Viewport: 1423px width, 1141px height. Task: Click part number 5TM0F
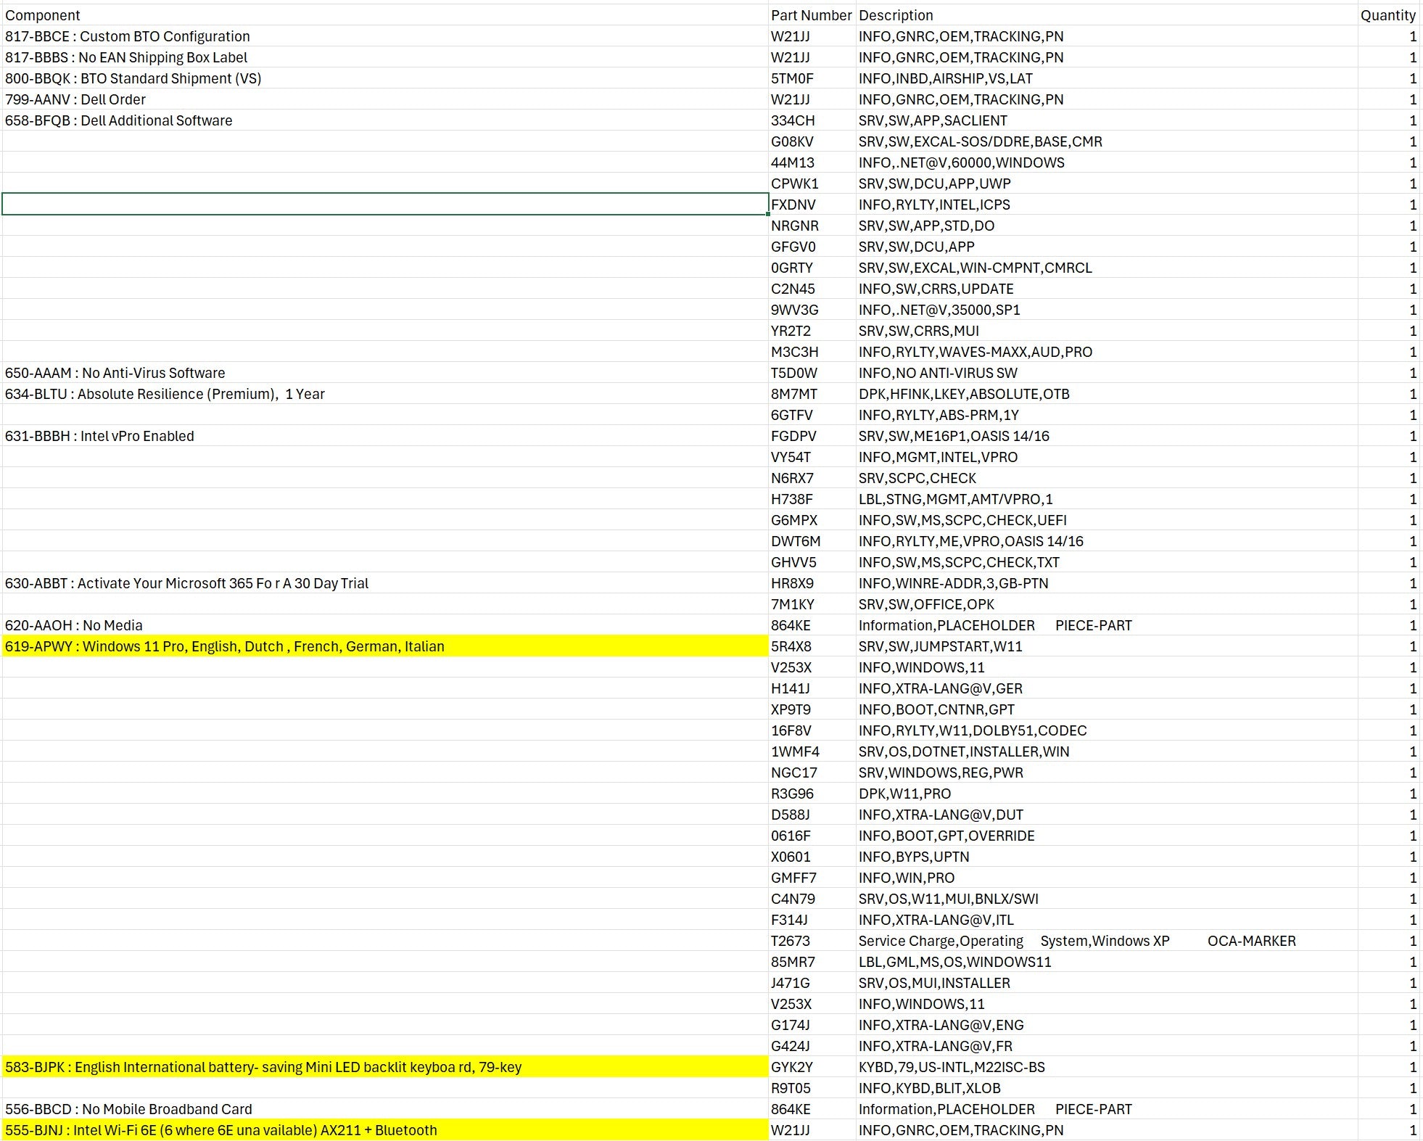(x=812, y=78)
